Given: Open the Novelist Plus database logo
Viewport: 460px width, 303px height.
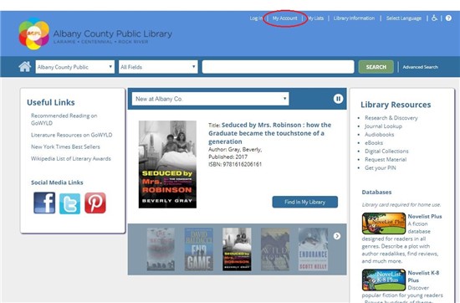Looking at the screenshot, I should tap(384, 223).
